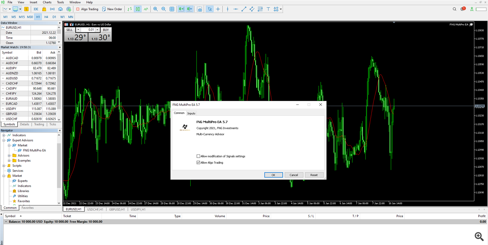Click the lot volume input field 0.01
The width and height of the screenshot is (488, 245).
pos(88,30)
